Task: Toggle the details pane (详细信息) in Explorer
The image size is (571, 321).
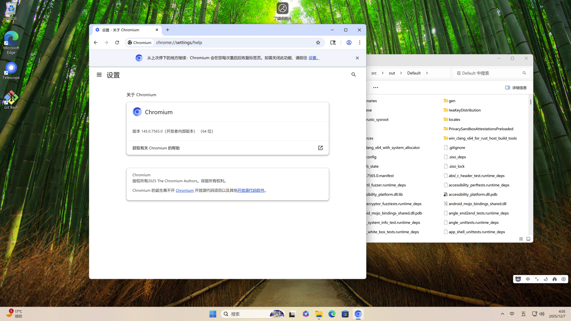Action: point(516,88)
